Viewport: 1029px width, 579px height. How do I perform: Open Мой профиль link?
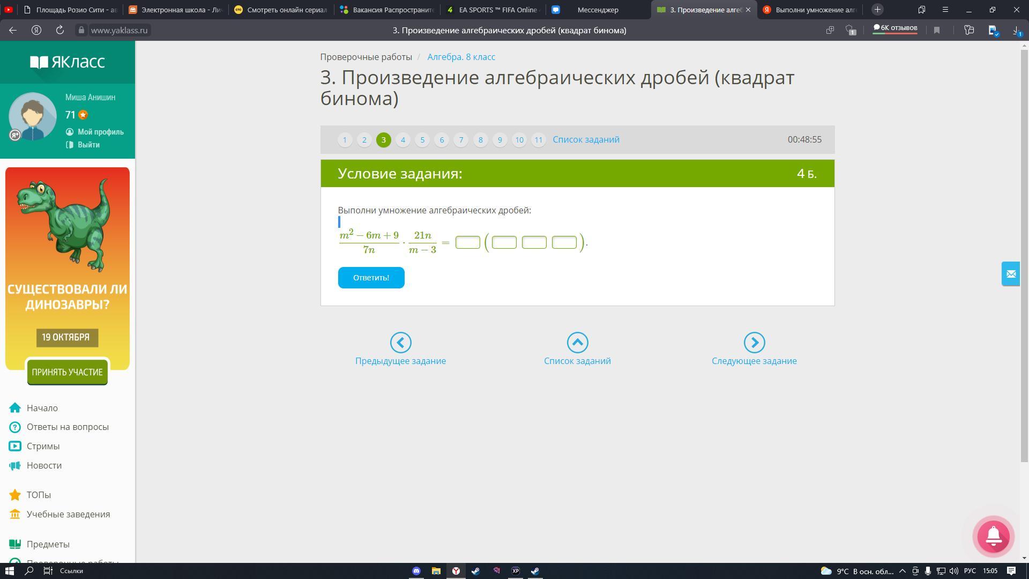click(x=100, y=132)
